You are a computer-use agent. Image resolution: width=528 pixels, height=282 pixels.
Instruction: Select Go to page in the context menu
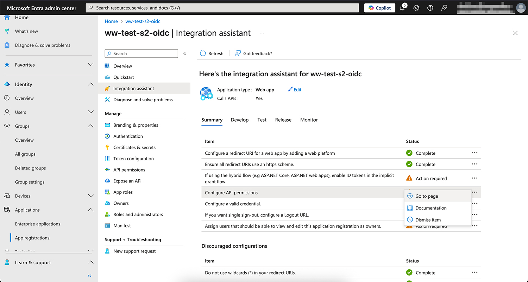[x=426, y=196]
